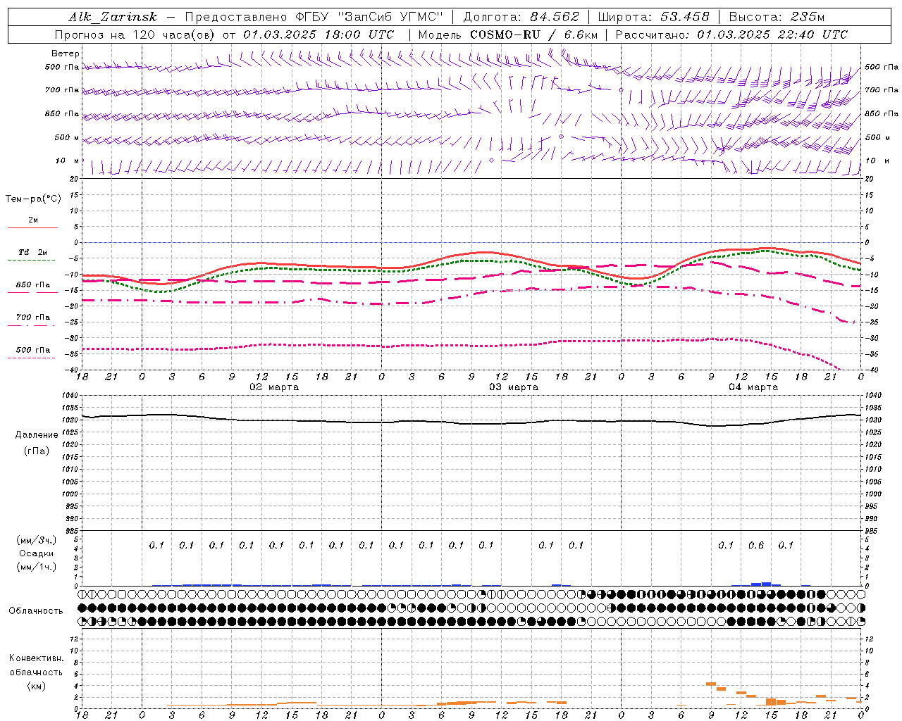The width and height of the screenshot is (902, 721).
Task: Click the computed time '01.03.2025 22:40 UTC'
Action: coord(772,35)
